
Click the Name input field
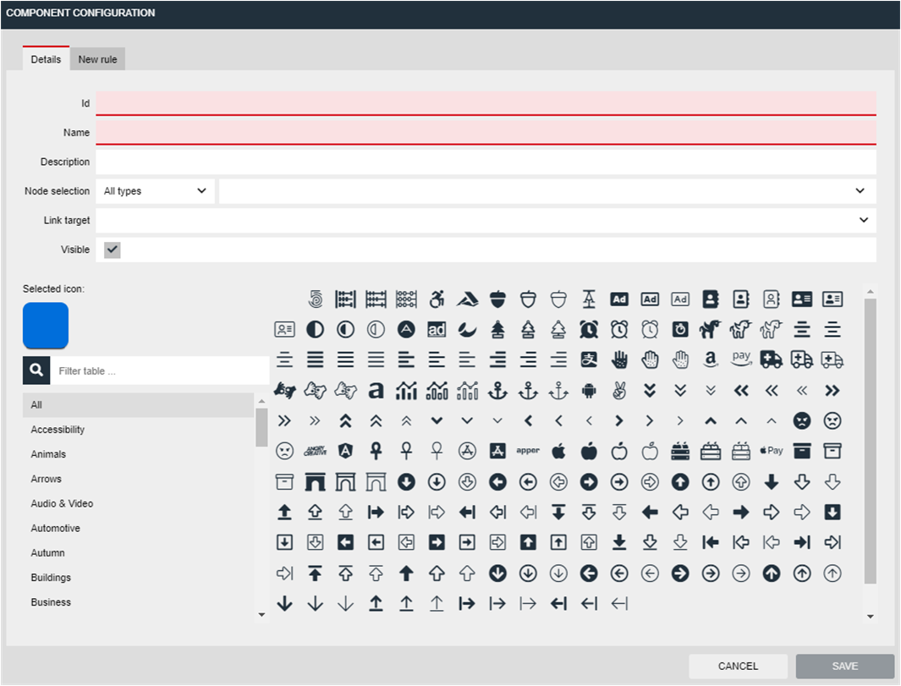click(486, 133)
